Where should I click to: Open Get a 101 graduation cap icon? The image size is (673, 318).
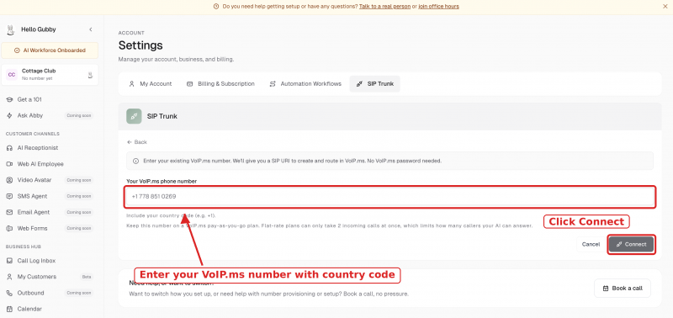(9, 99)
